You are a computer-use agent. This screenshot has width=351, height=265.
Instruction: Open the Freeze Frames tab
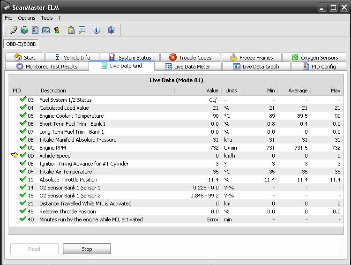coord(251,58)
